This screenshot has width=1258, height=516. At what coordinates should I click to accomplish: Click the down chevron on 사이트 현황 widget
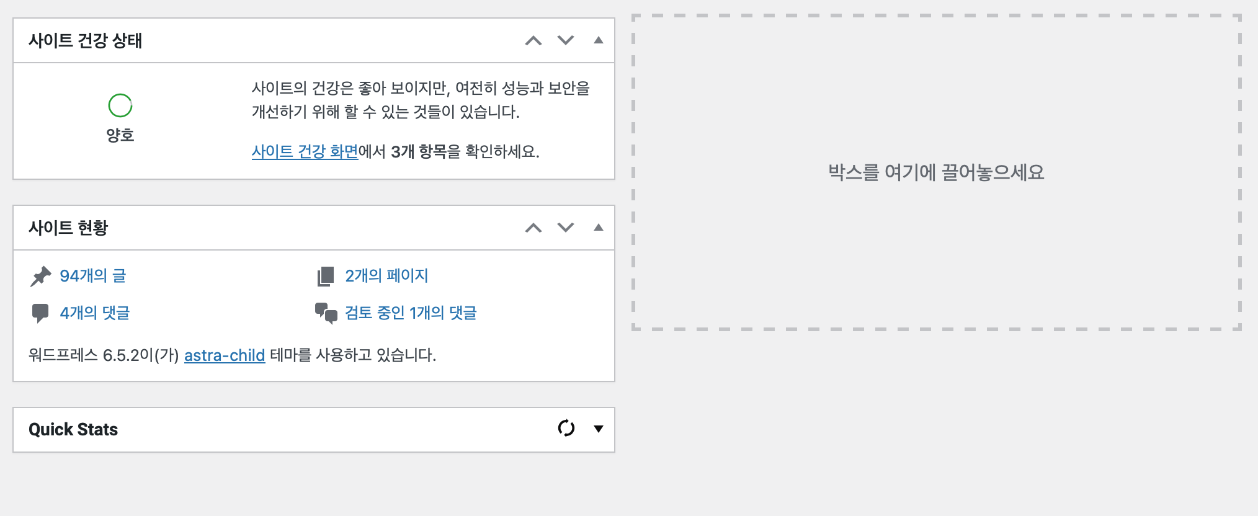[565, 228]
